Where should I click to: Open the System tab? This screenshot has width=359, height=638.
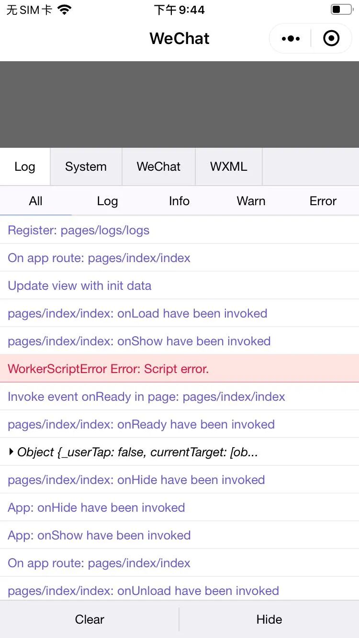pyautogui.click(x=86, y=166)
